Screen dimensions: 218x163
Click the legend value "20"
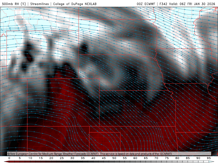click(x=51, y=158)
